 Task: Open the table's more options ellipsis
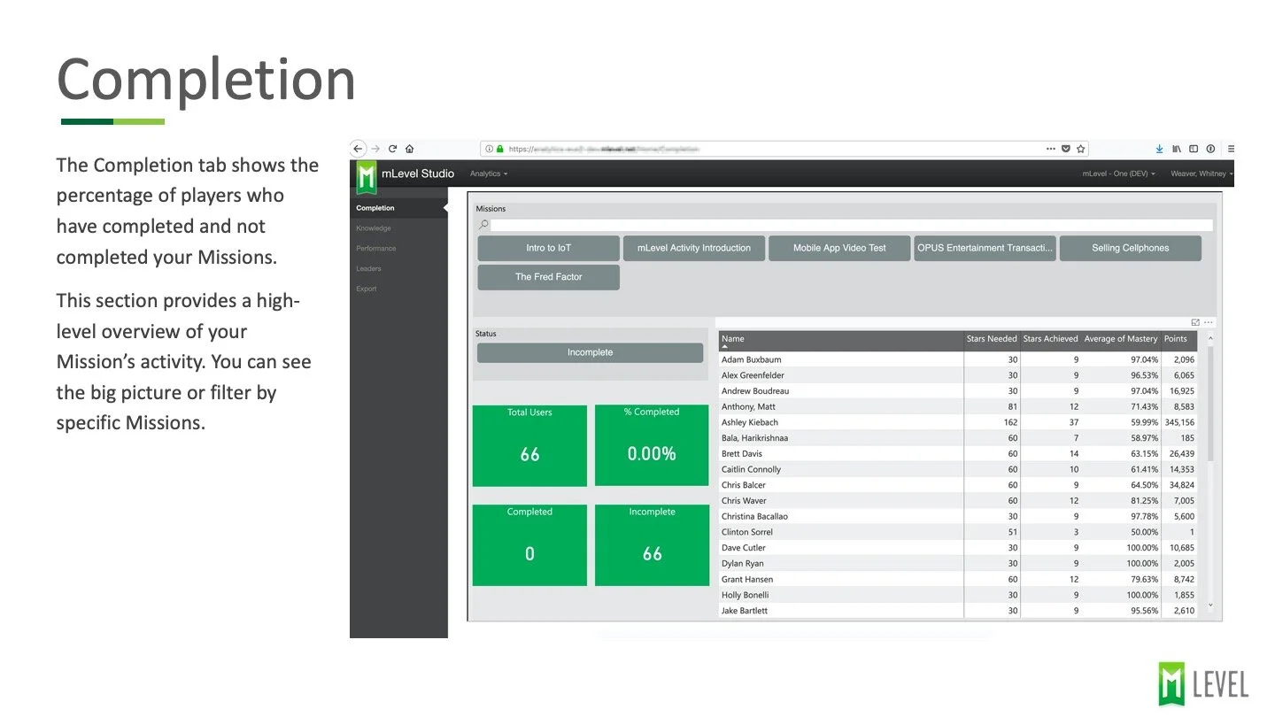pos(1209,322)
